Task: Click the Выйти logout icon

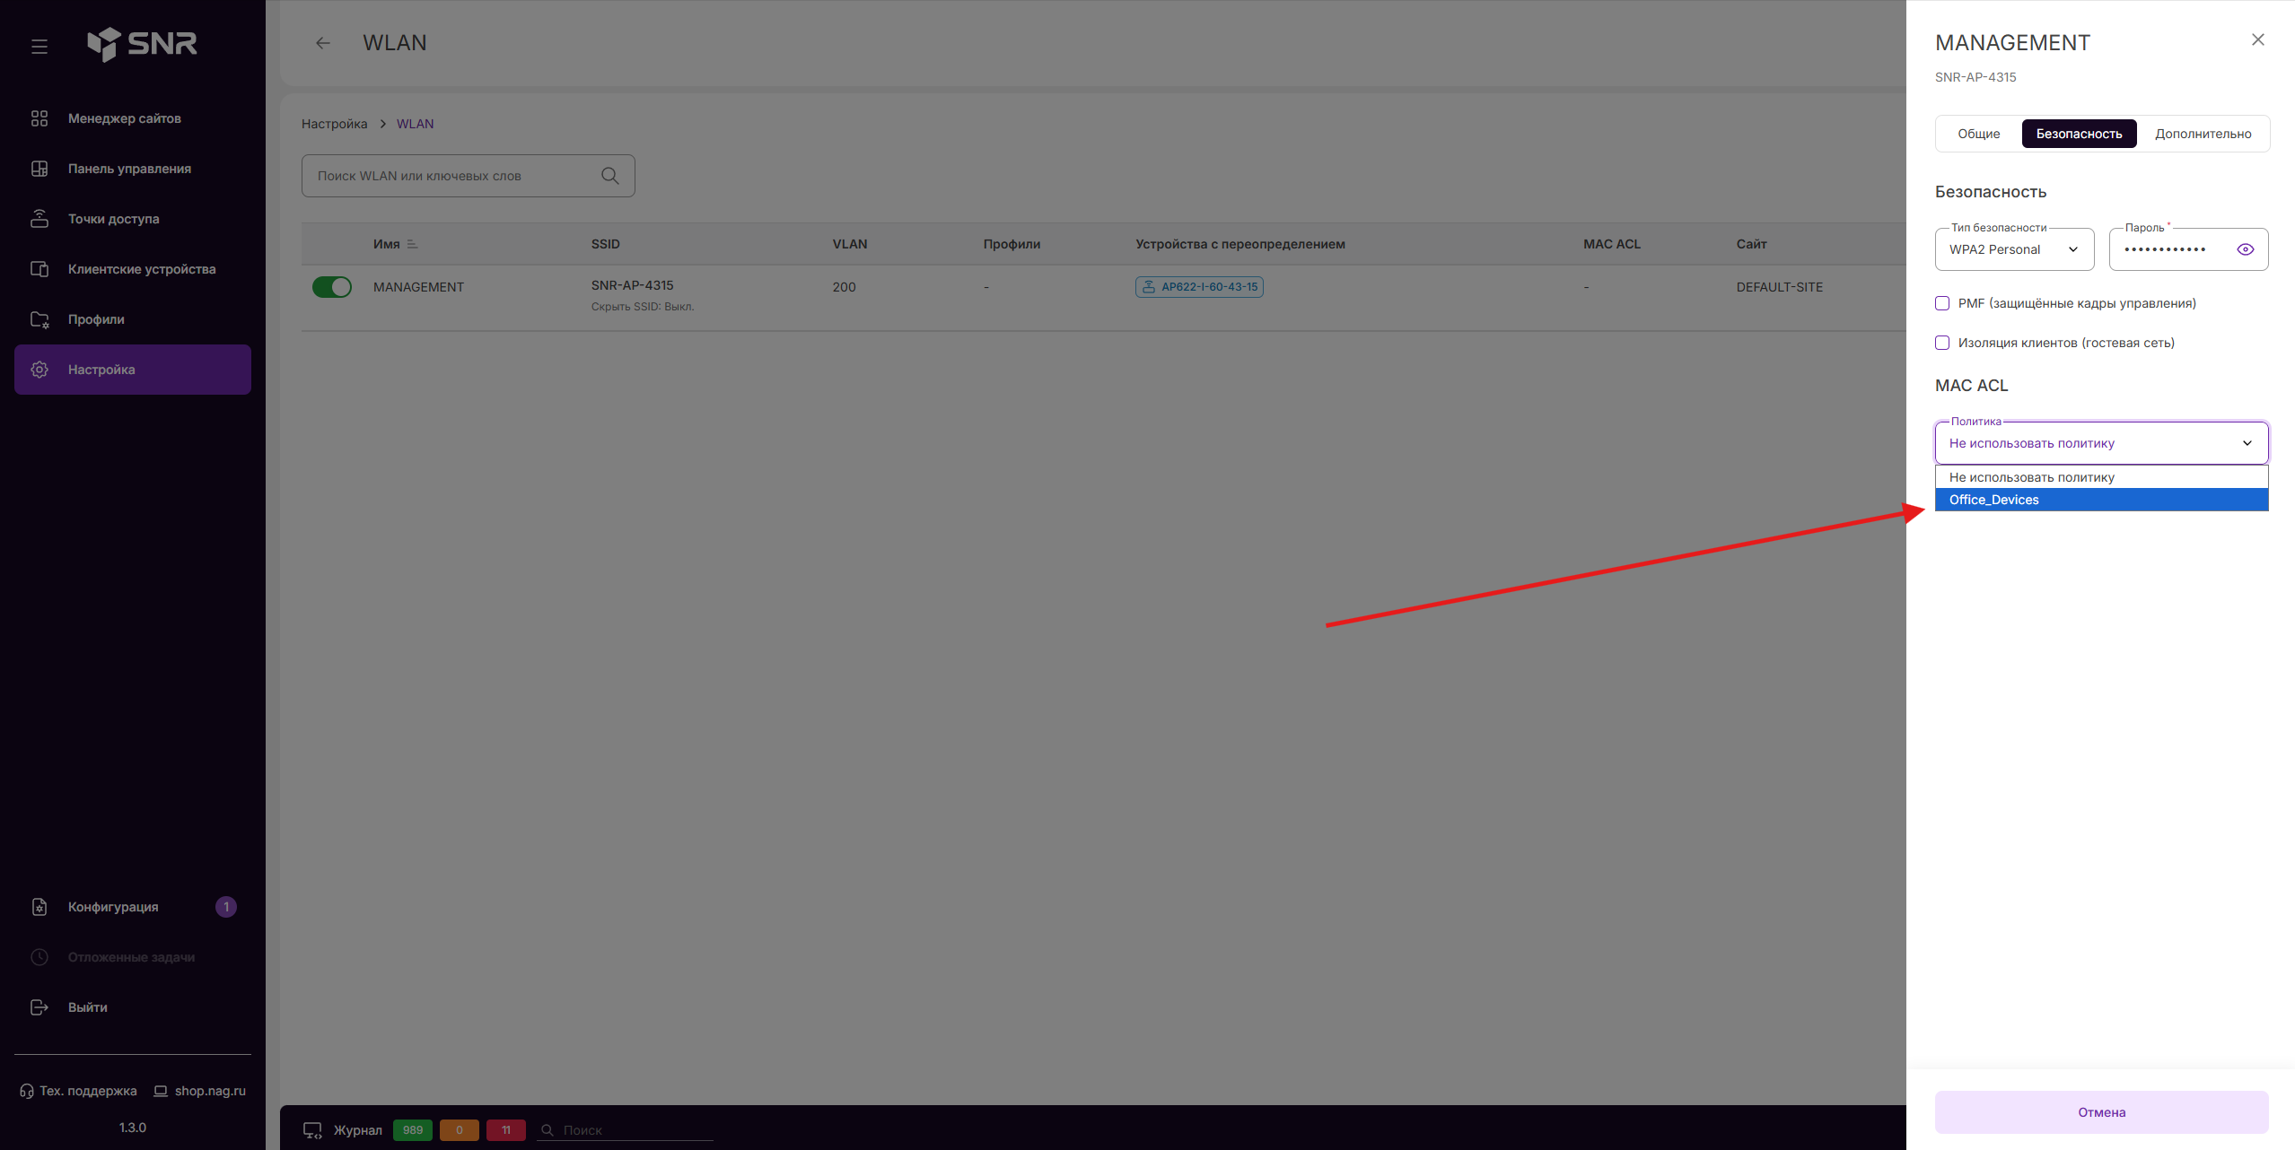Action: point(39,1007)
